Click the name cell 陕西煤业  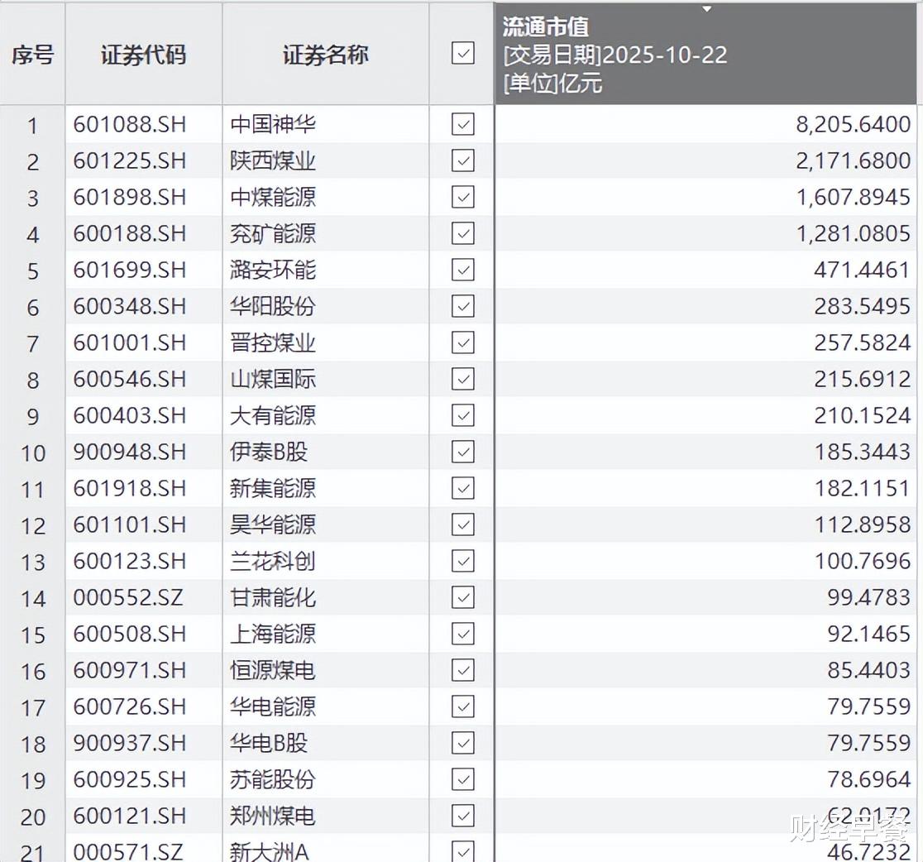(273, 160)
